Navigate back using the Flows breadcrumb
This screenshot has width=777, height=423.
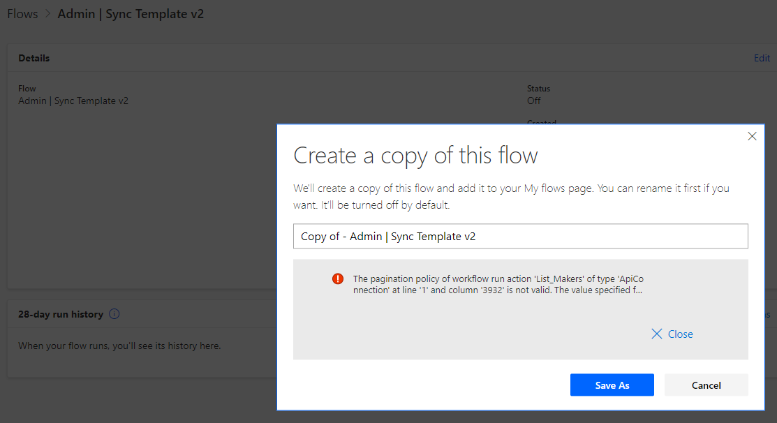tap(22, 13)
